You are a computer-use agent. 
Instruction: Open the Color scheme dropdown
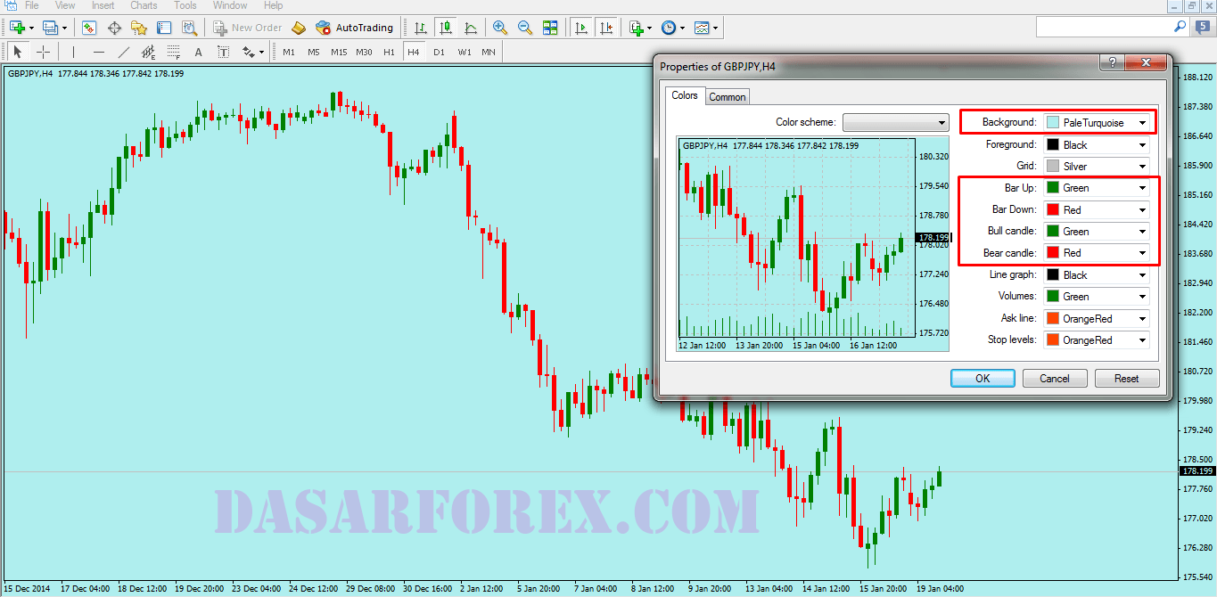896,122
